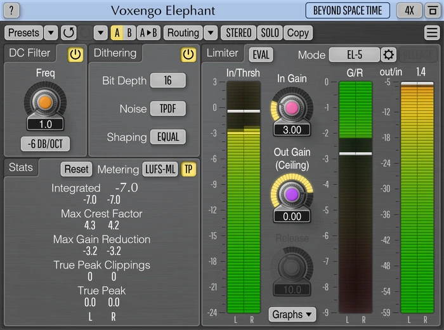Click the True Peak Clippings label
444x330 pixels.
[x=101, y=265]
